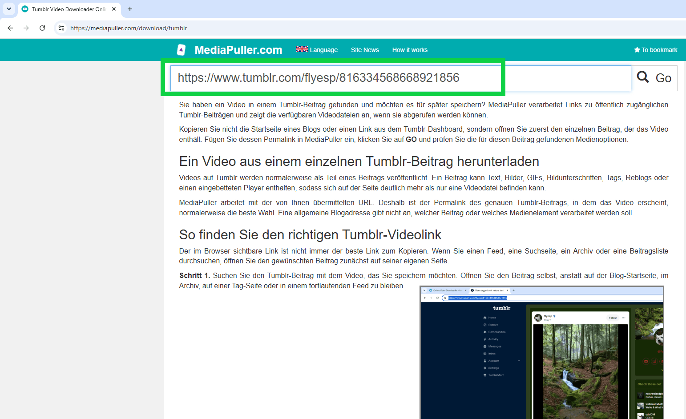This screenshot has width=686, height=419.
Task: Click the bold 'Schritt 1.' text
Action: click(x=195, y=275)
